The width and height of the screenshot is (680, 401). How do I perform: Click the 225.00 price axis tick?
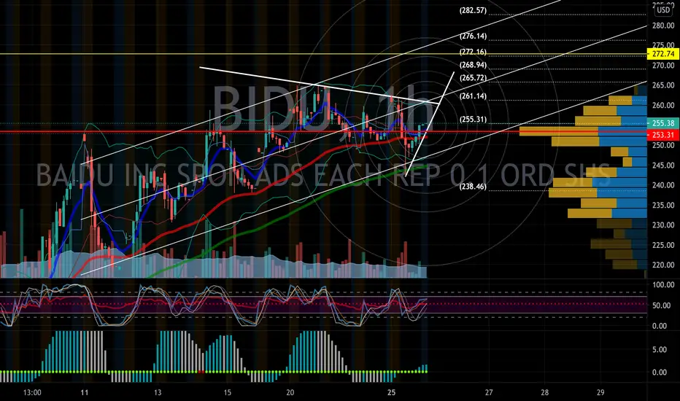pyautogui.click(x=663, y=245)
